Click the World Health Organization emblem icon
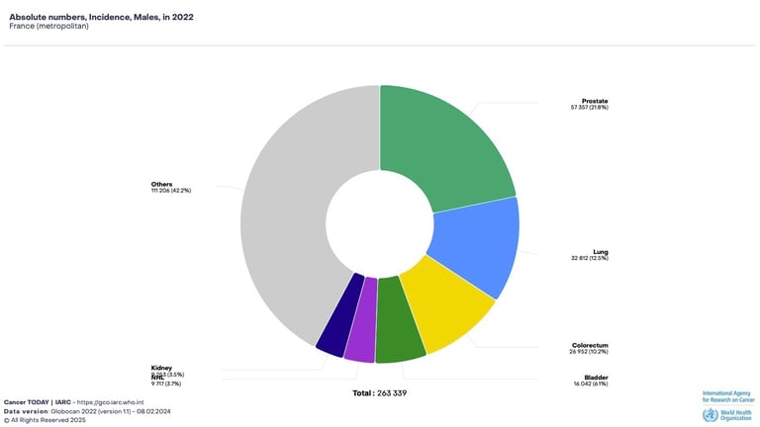The height and width of the screenshot is (427, 760). [711, 415]
